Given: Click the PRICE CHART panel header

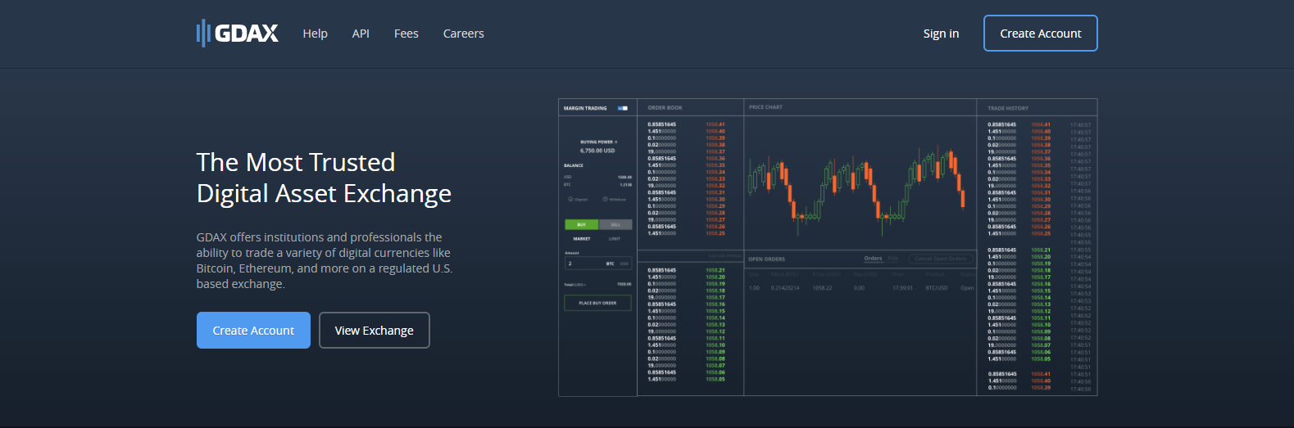Looking at the screenshot, I should click(x=765, y=107).
